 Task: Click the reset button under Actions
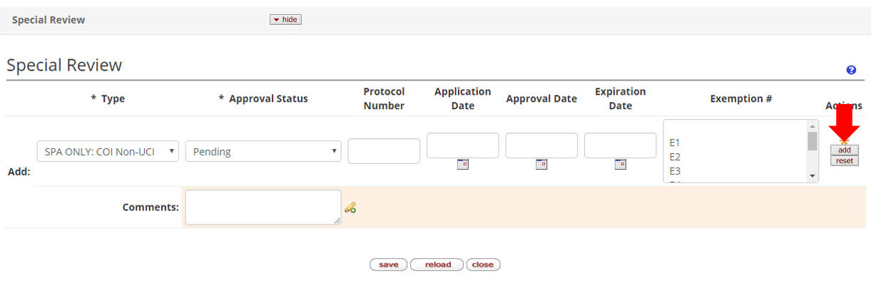[x=845, y=160]
